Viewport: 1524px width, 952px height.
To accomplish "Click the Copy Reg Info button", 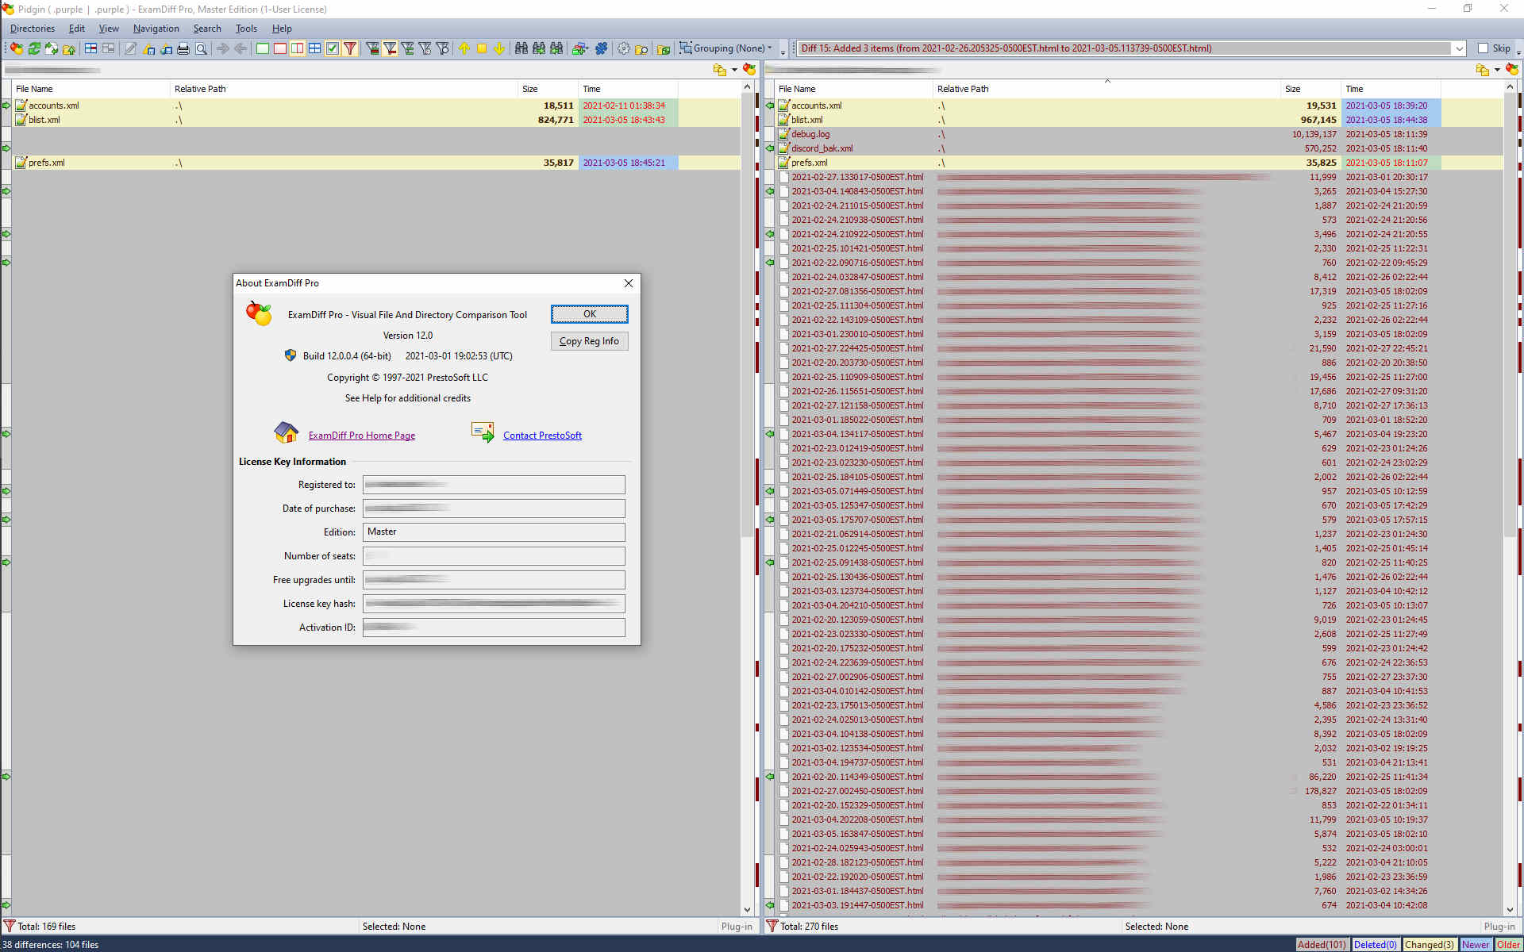I will (x=589, y=341).
